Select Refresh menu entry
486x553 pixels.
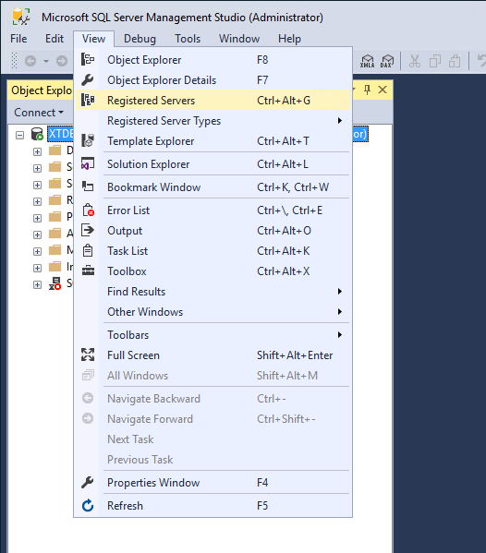pyautogui.click(x=213, y=505)
